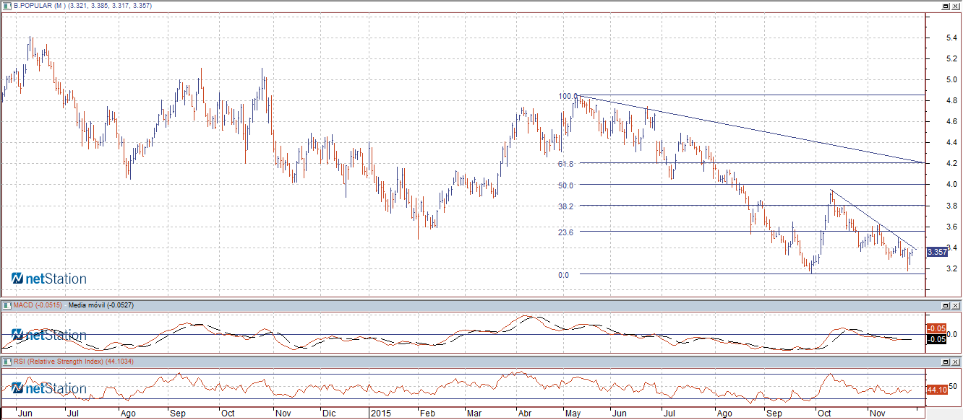Maximize the RSI indicator panel

pos(944,362)
